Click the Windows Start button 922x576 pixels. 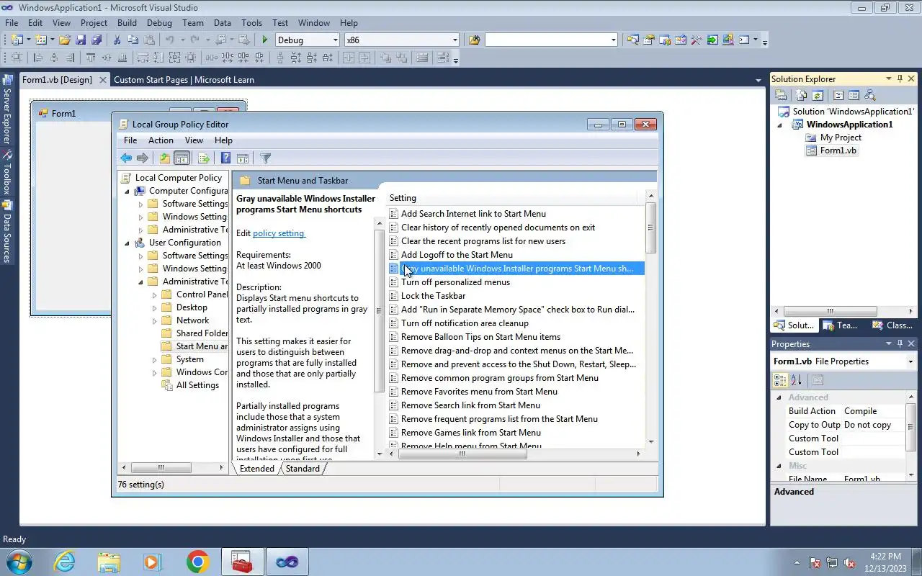pos(19,562)
